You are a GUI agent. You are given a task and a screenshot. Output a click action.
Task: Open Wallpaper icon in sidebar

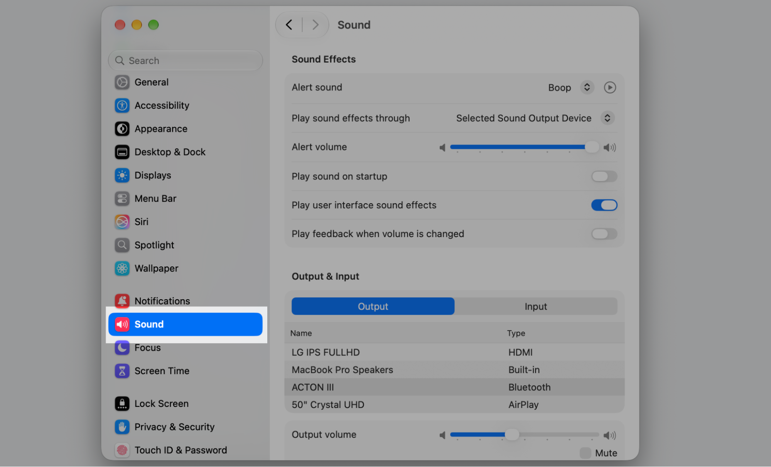(x=122, y=268)
